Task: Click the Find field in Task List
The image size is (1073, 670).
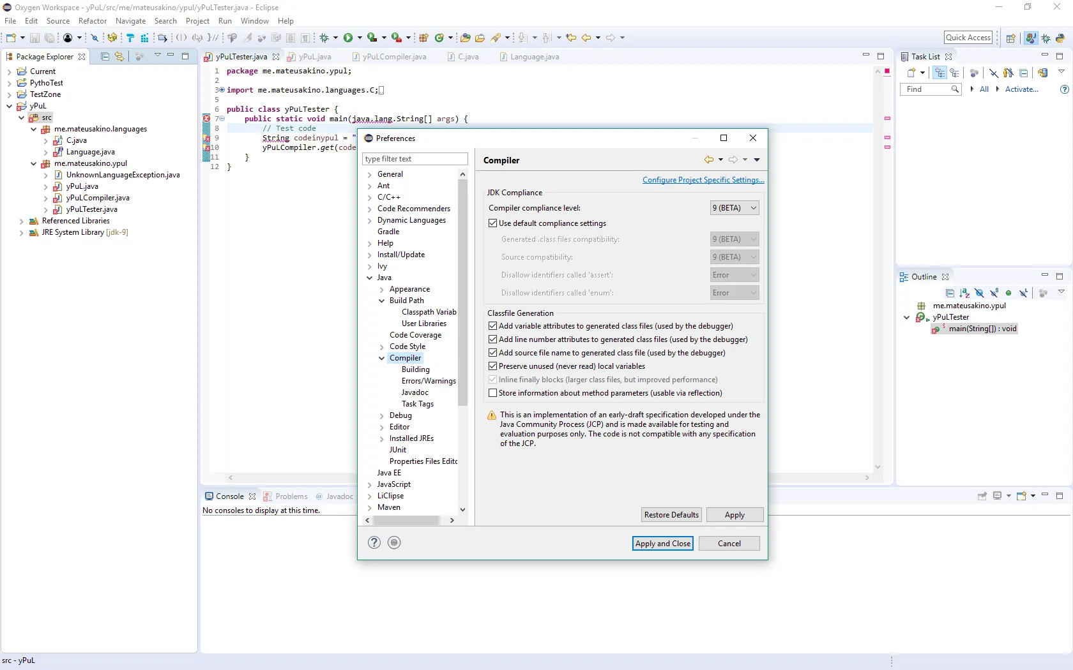Action: tap(930, 89)
